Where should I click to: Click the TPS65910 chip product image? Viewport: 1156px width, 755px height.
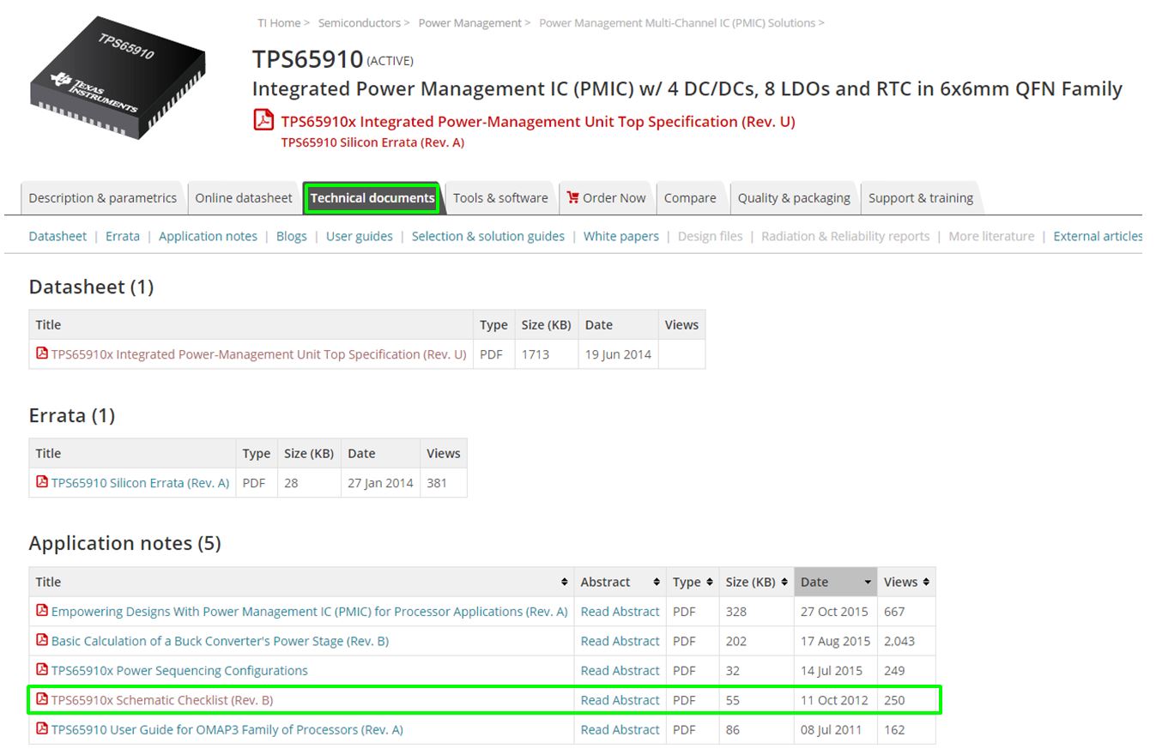coord(118,76)
